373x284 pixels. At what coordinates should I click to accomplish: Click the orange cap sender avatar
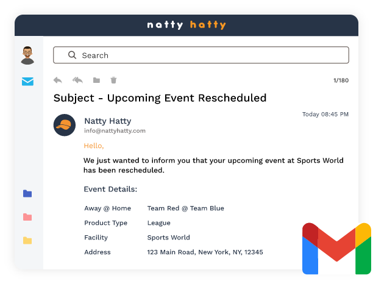[65, 125]
